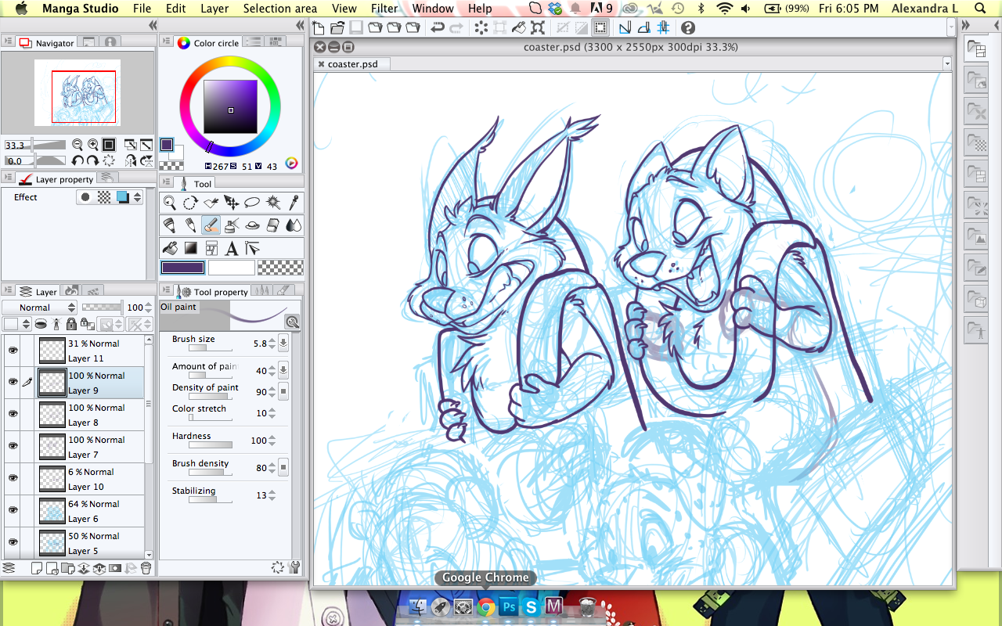Choose the Lasso selection tool

pos(252,203)
